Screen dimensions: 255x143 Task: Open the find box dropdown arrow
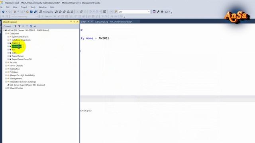tap(149, 12)
